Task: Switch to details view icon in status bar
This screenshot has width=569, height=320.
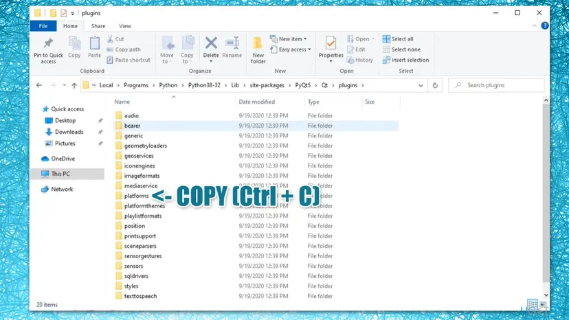Action: pyautogui.click(x=533, y=304)
